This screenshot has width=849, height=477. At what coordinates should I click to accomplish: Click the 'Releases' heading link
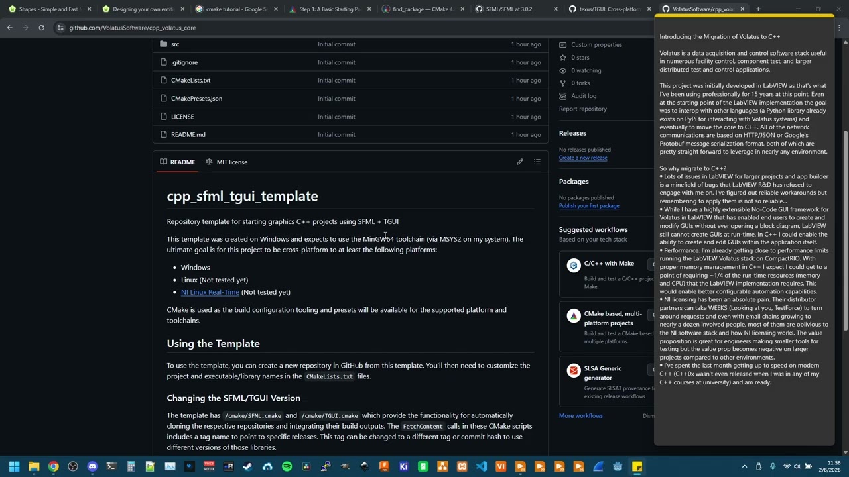click(572, 133)
